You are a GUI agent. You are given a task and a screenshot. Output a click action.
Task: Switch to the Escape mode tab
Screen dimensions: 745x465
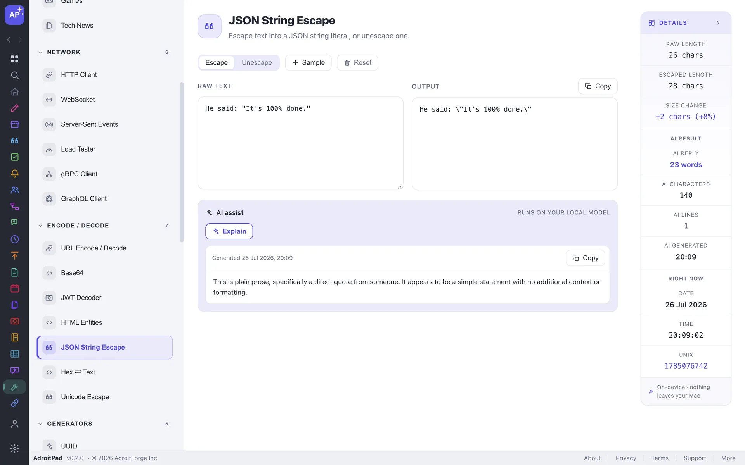coord(216,63)
